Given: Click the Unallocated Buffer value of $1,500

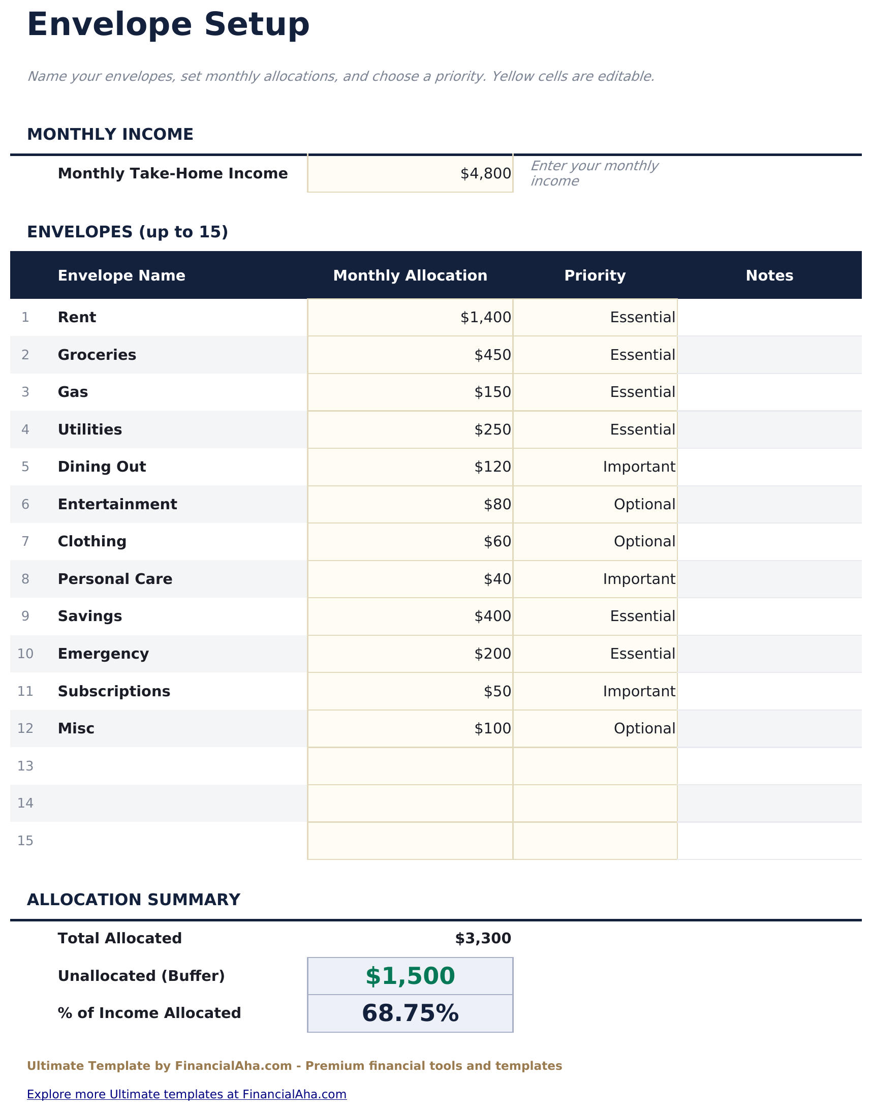Looking at the screenshot, I should [411, 975].
